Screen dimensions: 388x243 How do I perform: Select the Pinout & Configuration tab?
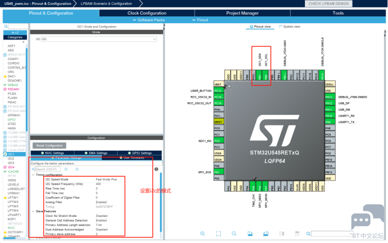[51, 13]
